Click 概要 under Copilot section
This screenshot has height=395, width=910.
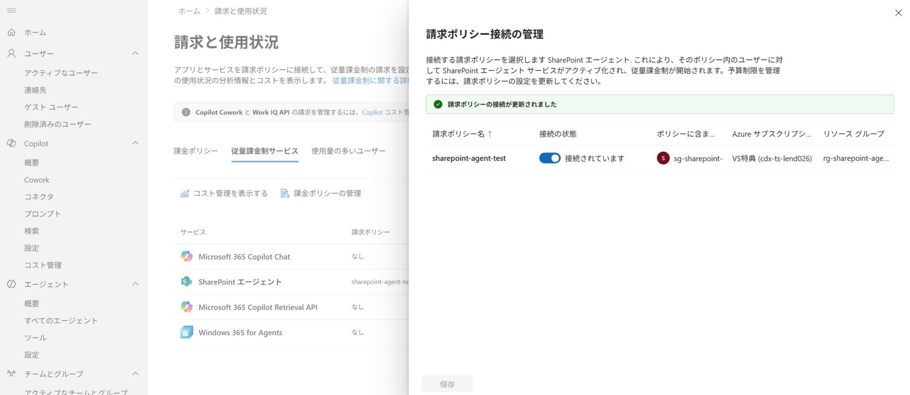[x=32, y=163]
